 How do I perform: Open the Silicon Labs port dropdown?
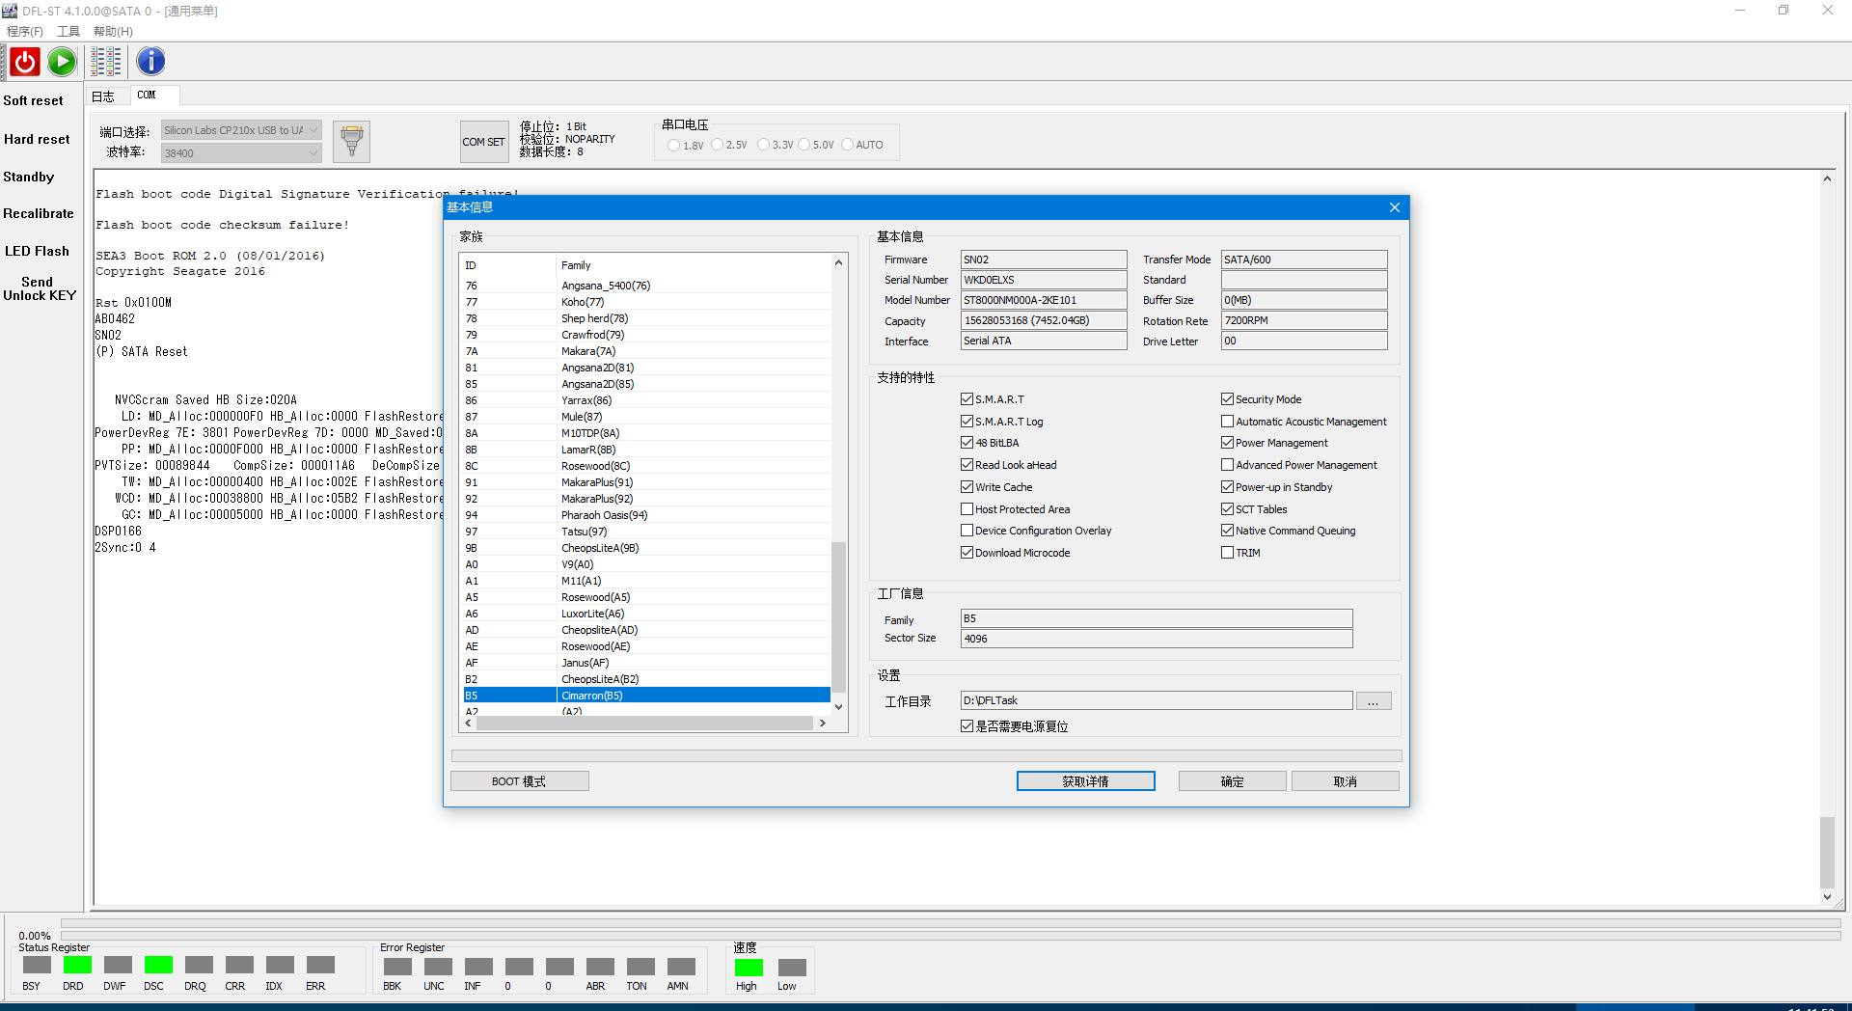click(240, 130)
